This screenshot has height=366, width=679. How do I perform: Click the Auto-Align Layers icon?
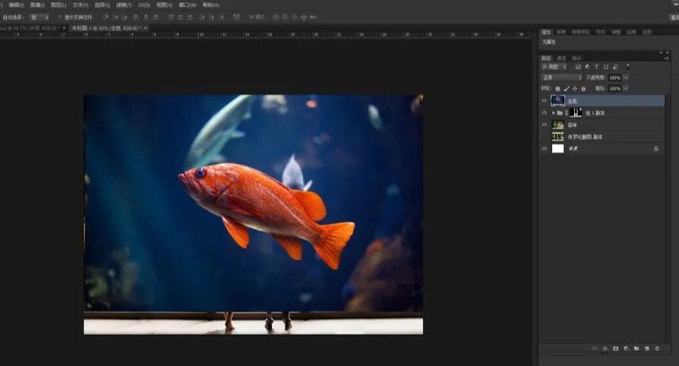[236, 17]
